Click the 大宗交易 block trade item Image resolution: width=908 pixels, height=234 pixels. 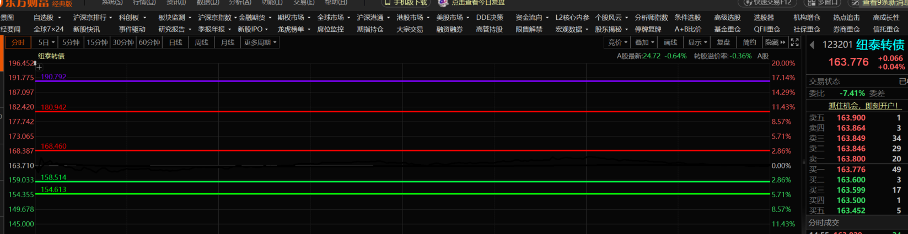click(410, 29)
